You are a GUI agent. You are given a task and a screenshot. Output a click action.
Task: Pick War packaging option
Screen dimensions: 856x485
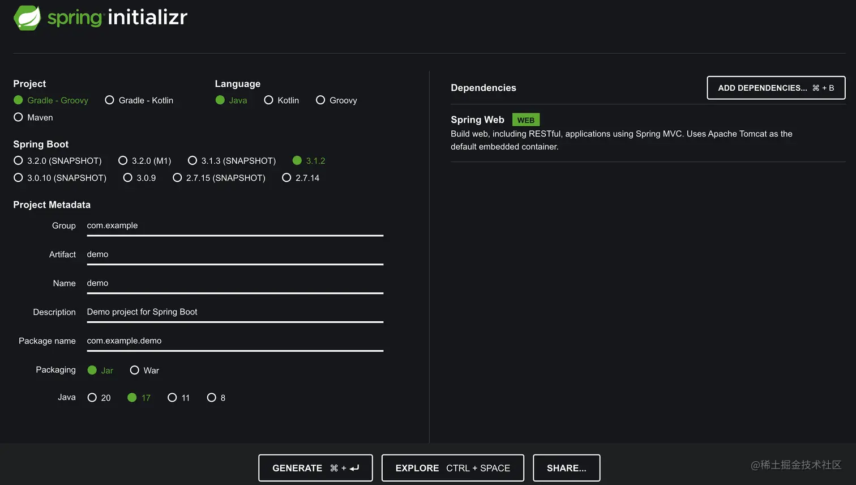[144, 371]
